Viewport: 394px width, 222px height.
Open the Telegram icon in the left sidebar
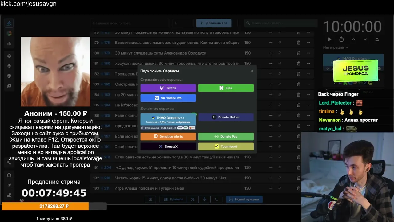(x=9, y=185)
